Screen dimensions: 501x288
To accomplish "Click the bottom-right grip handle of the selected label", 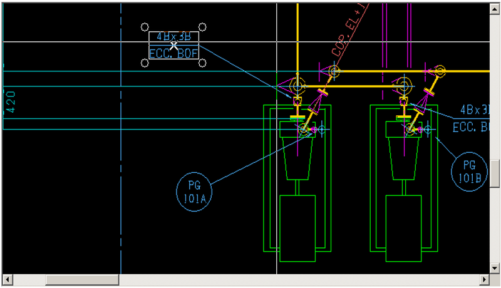I will click(x=203, y=63).
